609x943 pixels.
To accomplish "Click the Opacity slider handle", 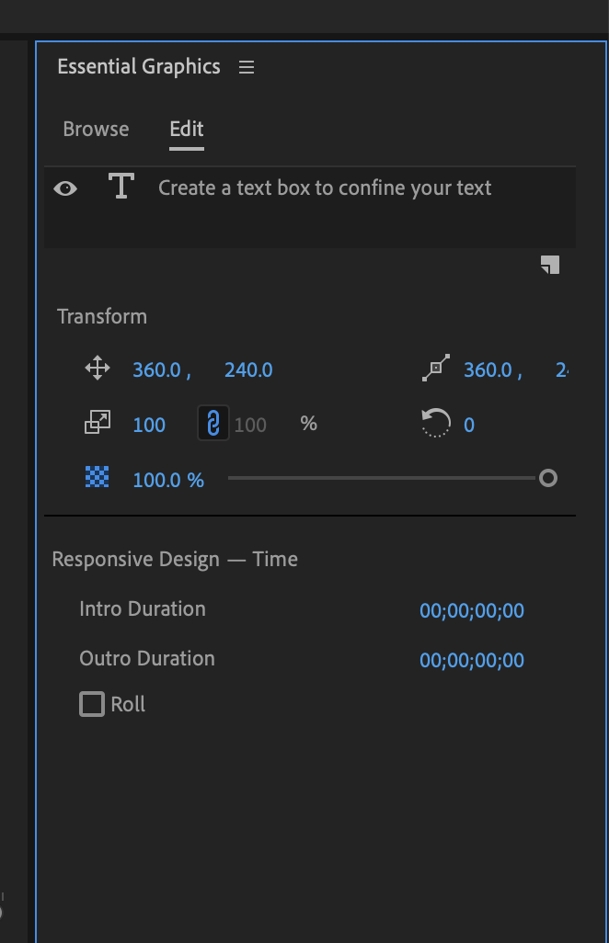I will point(547,478).
